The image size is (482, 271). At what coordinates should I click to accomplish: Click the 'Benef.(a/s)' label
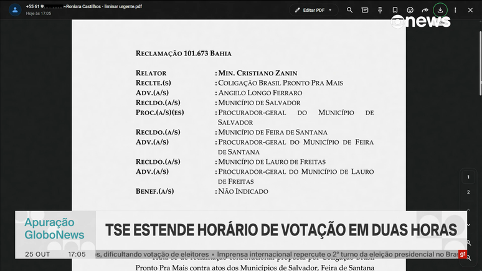(x=154, y=191)
